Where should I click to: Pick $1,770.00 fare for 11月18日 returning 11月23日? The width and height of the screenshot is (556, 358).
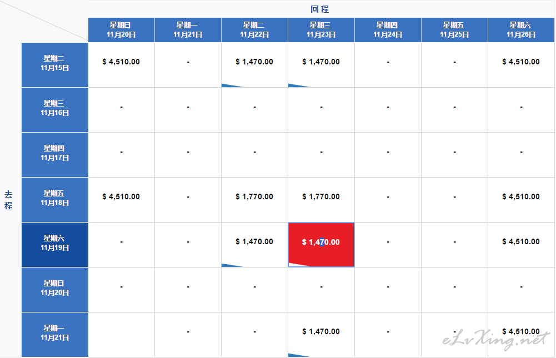click(x=321, y=200)
